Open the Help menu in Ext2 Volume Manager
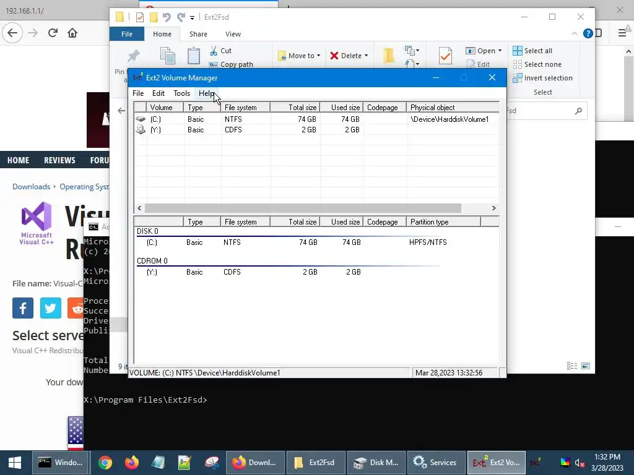This screenshot has width=634, height=475. (x=206, y=93)
